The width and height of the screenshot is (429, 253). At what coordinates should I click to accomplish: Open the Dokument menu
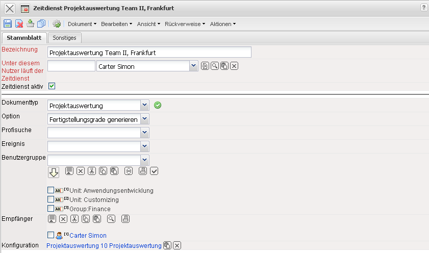82,24
